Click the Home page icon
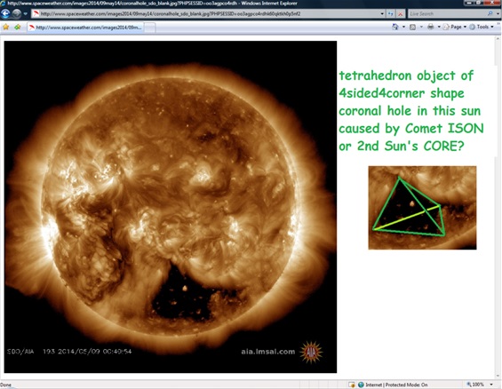502x389 pixels. coord(395,27)
